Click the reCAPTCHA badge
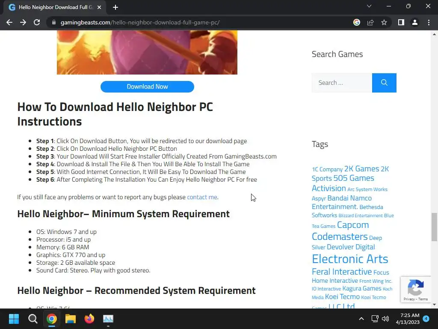This screenshot has height=329, width=438. click(x=416, y=290)
